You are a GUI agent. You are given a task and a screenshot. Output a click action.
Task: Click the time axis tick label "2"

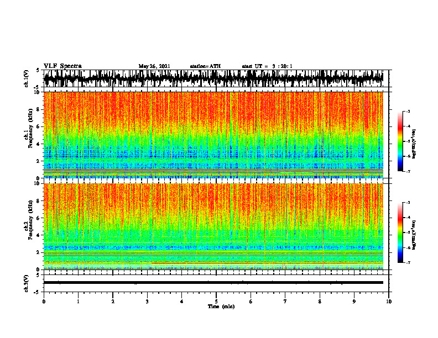(113, 302)
